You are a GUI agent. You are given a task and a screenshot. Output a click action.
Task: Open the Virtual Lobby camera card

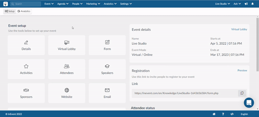[x=67, y=45]
